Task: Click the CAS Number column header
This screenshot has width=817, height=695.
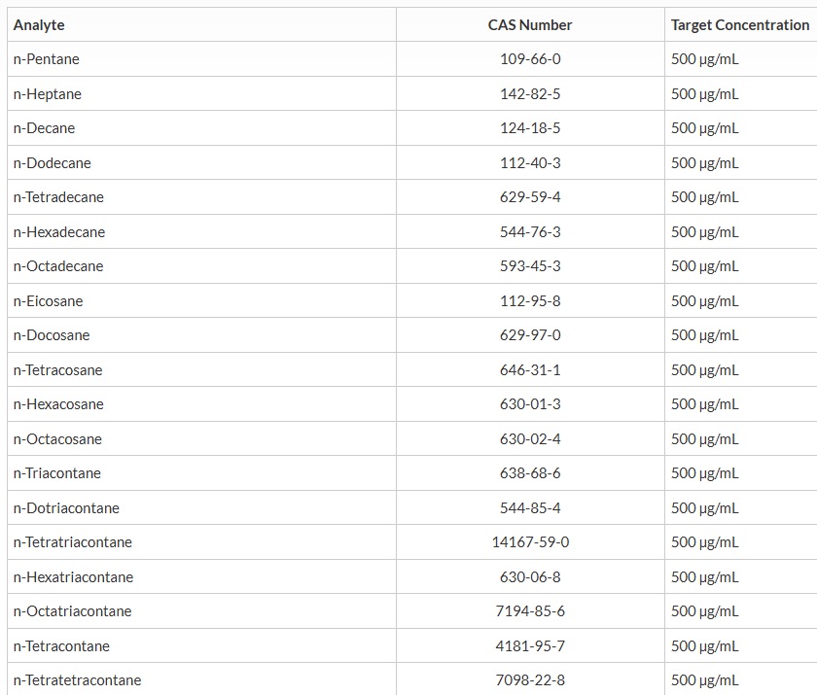Action: (x=530, y=25)
